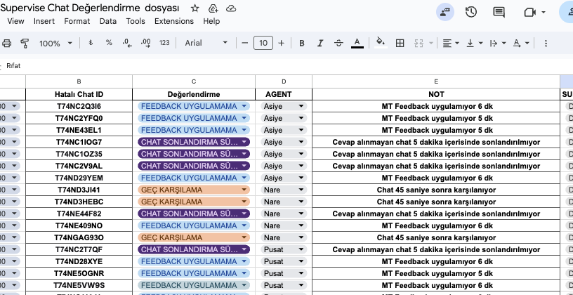
Task: Select the Paint format roller
Action: (25, 43)
